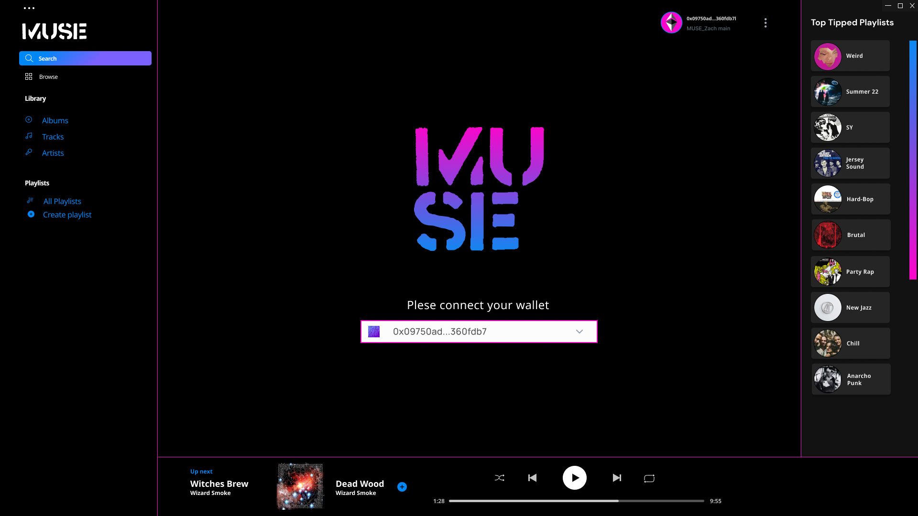Skip to the next track
The height and width of the screenshot is (516, 918).
pos(617,478)
